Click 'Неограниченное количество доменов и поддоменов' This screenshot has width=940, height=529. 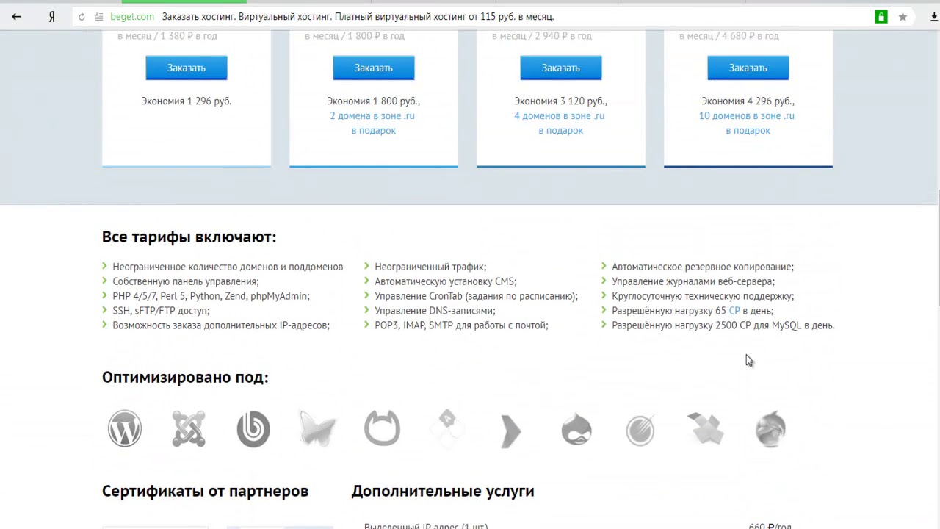point(228,267)
